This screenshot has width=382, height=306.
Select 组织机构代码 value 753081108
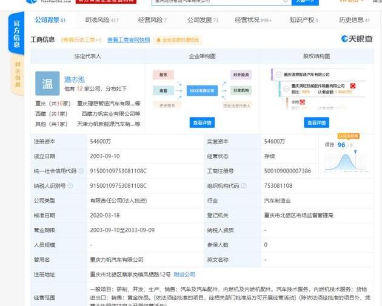pos(278,186)
